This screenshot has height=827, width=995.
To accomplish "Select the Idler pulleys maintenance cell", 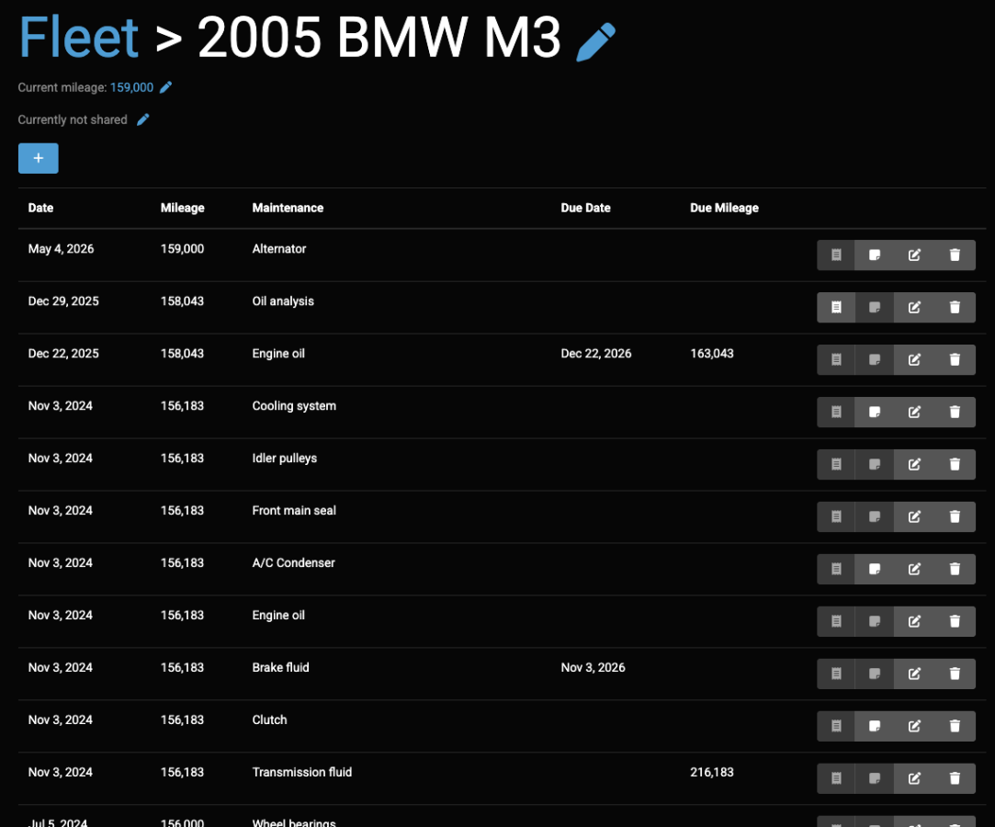I will click(284, 459).
